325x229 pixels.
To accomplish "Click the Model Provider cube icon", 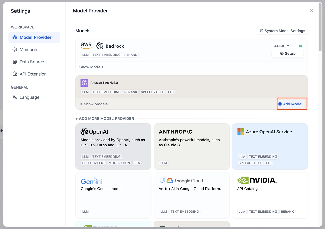I will tap(15, 37).
